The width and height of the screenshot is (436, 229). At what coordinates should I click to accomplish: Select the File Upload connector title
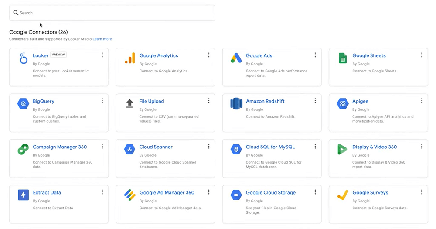pyautogui.click(x=152, y=101)
